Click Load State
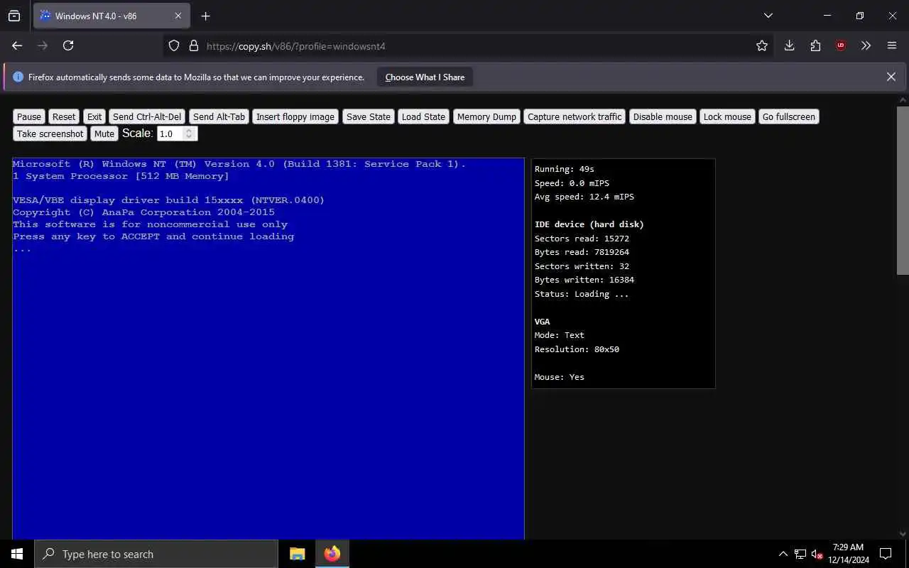Viewport: 909px width, 568px height. [x=423, y=116]
